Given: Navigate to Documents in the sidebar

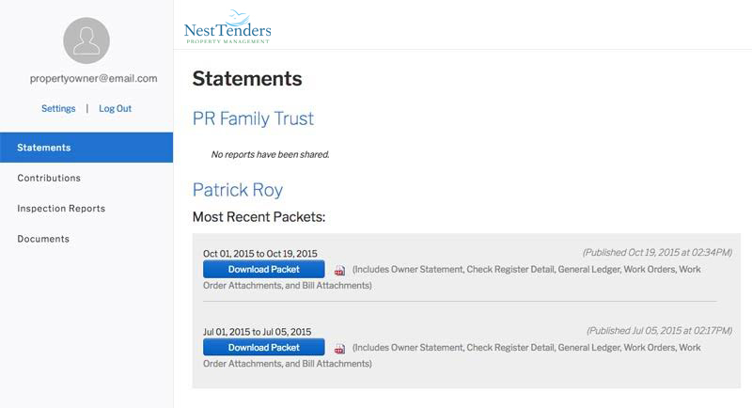Looking at the screenshot, I should click(43, 239).
